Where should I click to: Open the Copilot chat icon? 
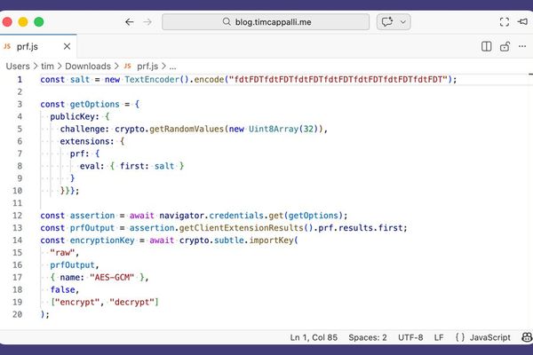[x=386, y=21]
